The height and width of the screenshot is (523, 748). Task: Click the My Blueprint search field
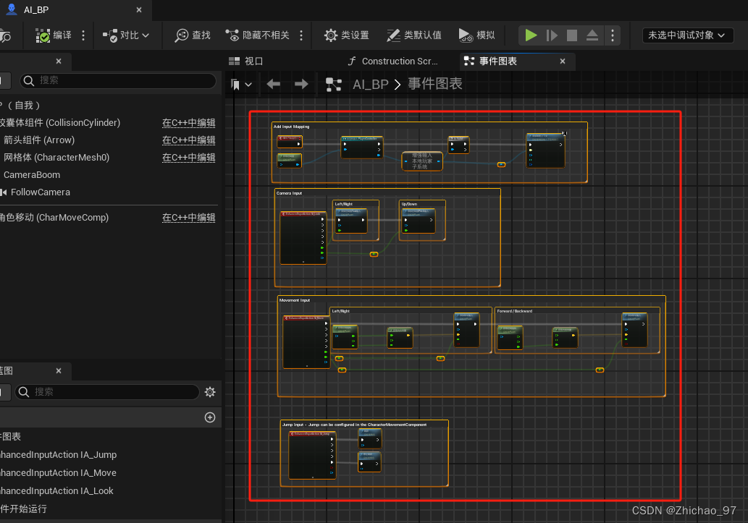click(109, 391)
